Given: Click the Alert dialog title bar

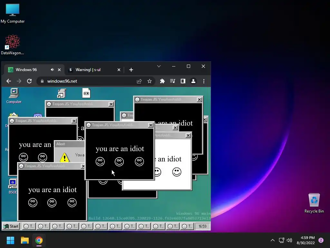Looking at the screenshot, I should (x=70, y=144).
